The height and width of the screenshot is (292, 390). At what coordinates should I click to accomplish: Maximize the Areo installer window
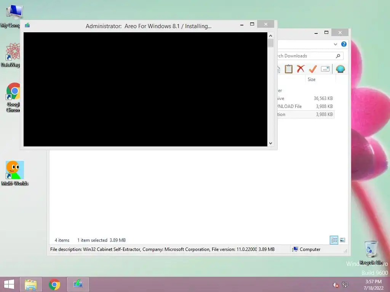point(252,24)
